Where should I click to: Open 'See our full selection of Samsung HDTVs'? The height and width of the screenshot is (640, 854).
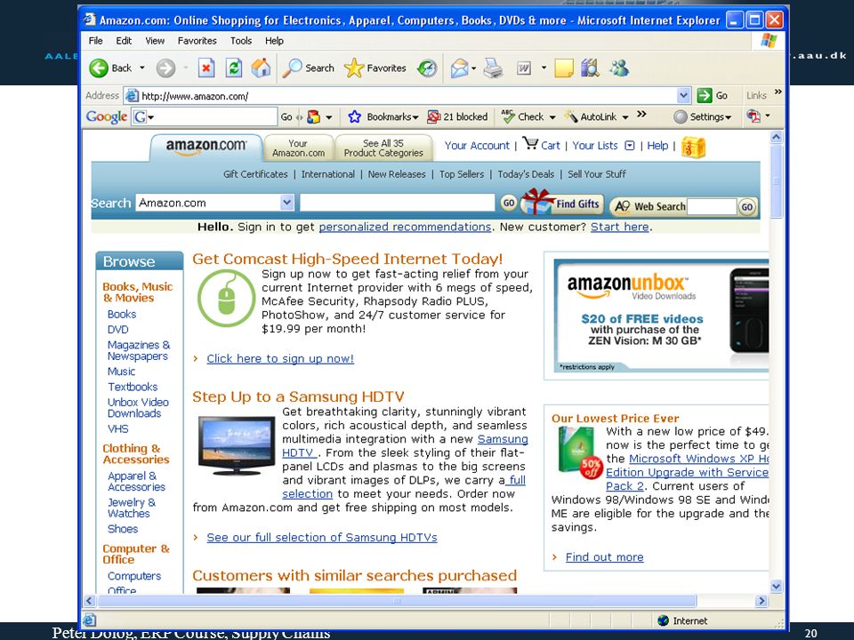coord(321,538)
